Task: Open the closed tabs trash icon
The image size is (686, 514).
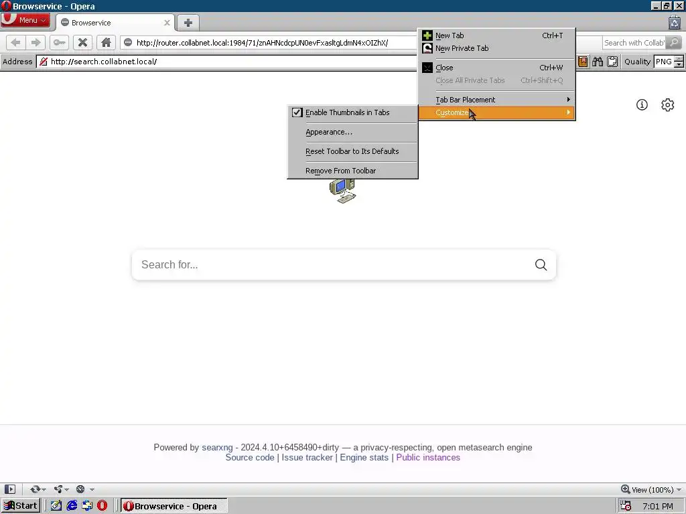Action: [674, 22]
